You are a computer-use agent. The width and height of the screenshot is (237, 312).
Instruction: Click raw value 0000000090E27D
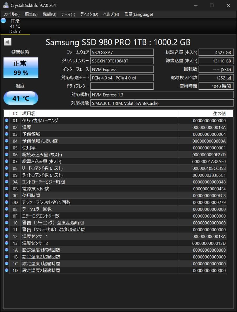click(x=209, y=155)
